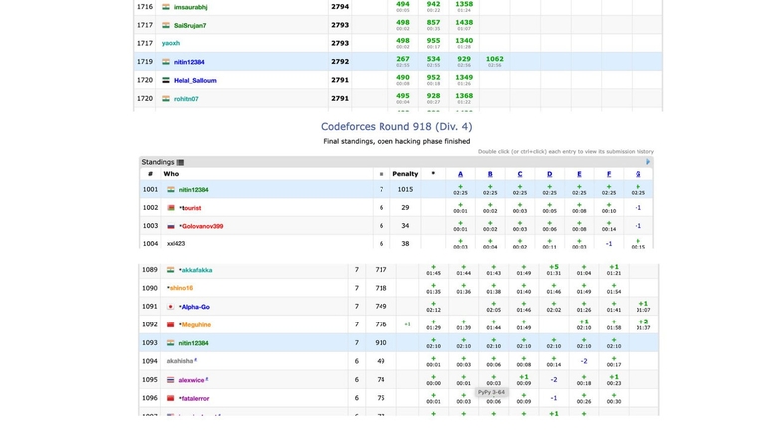This screenshot has height=430, width=765.
Task: Click Meguhine's +2 result cell
Action: pos(643,322)
